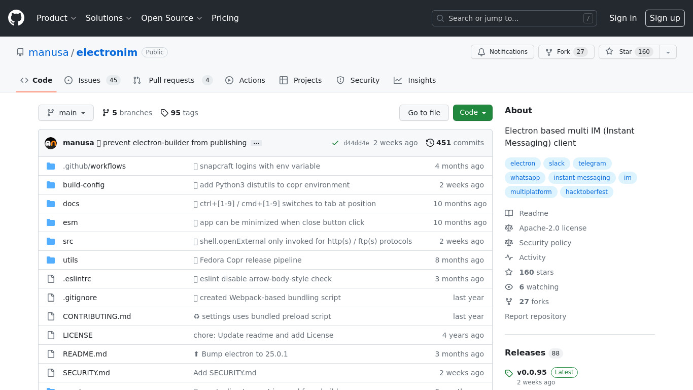This screenshot has width=693, height=390.
Task: Click the Go to file button
Action: point(424,113)
